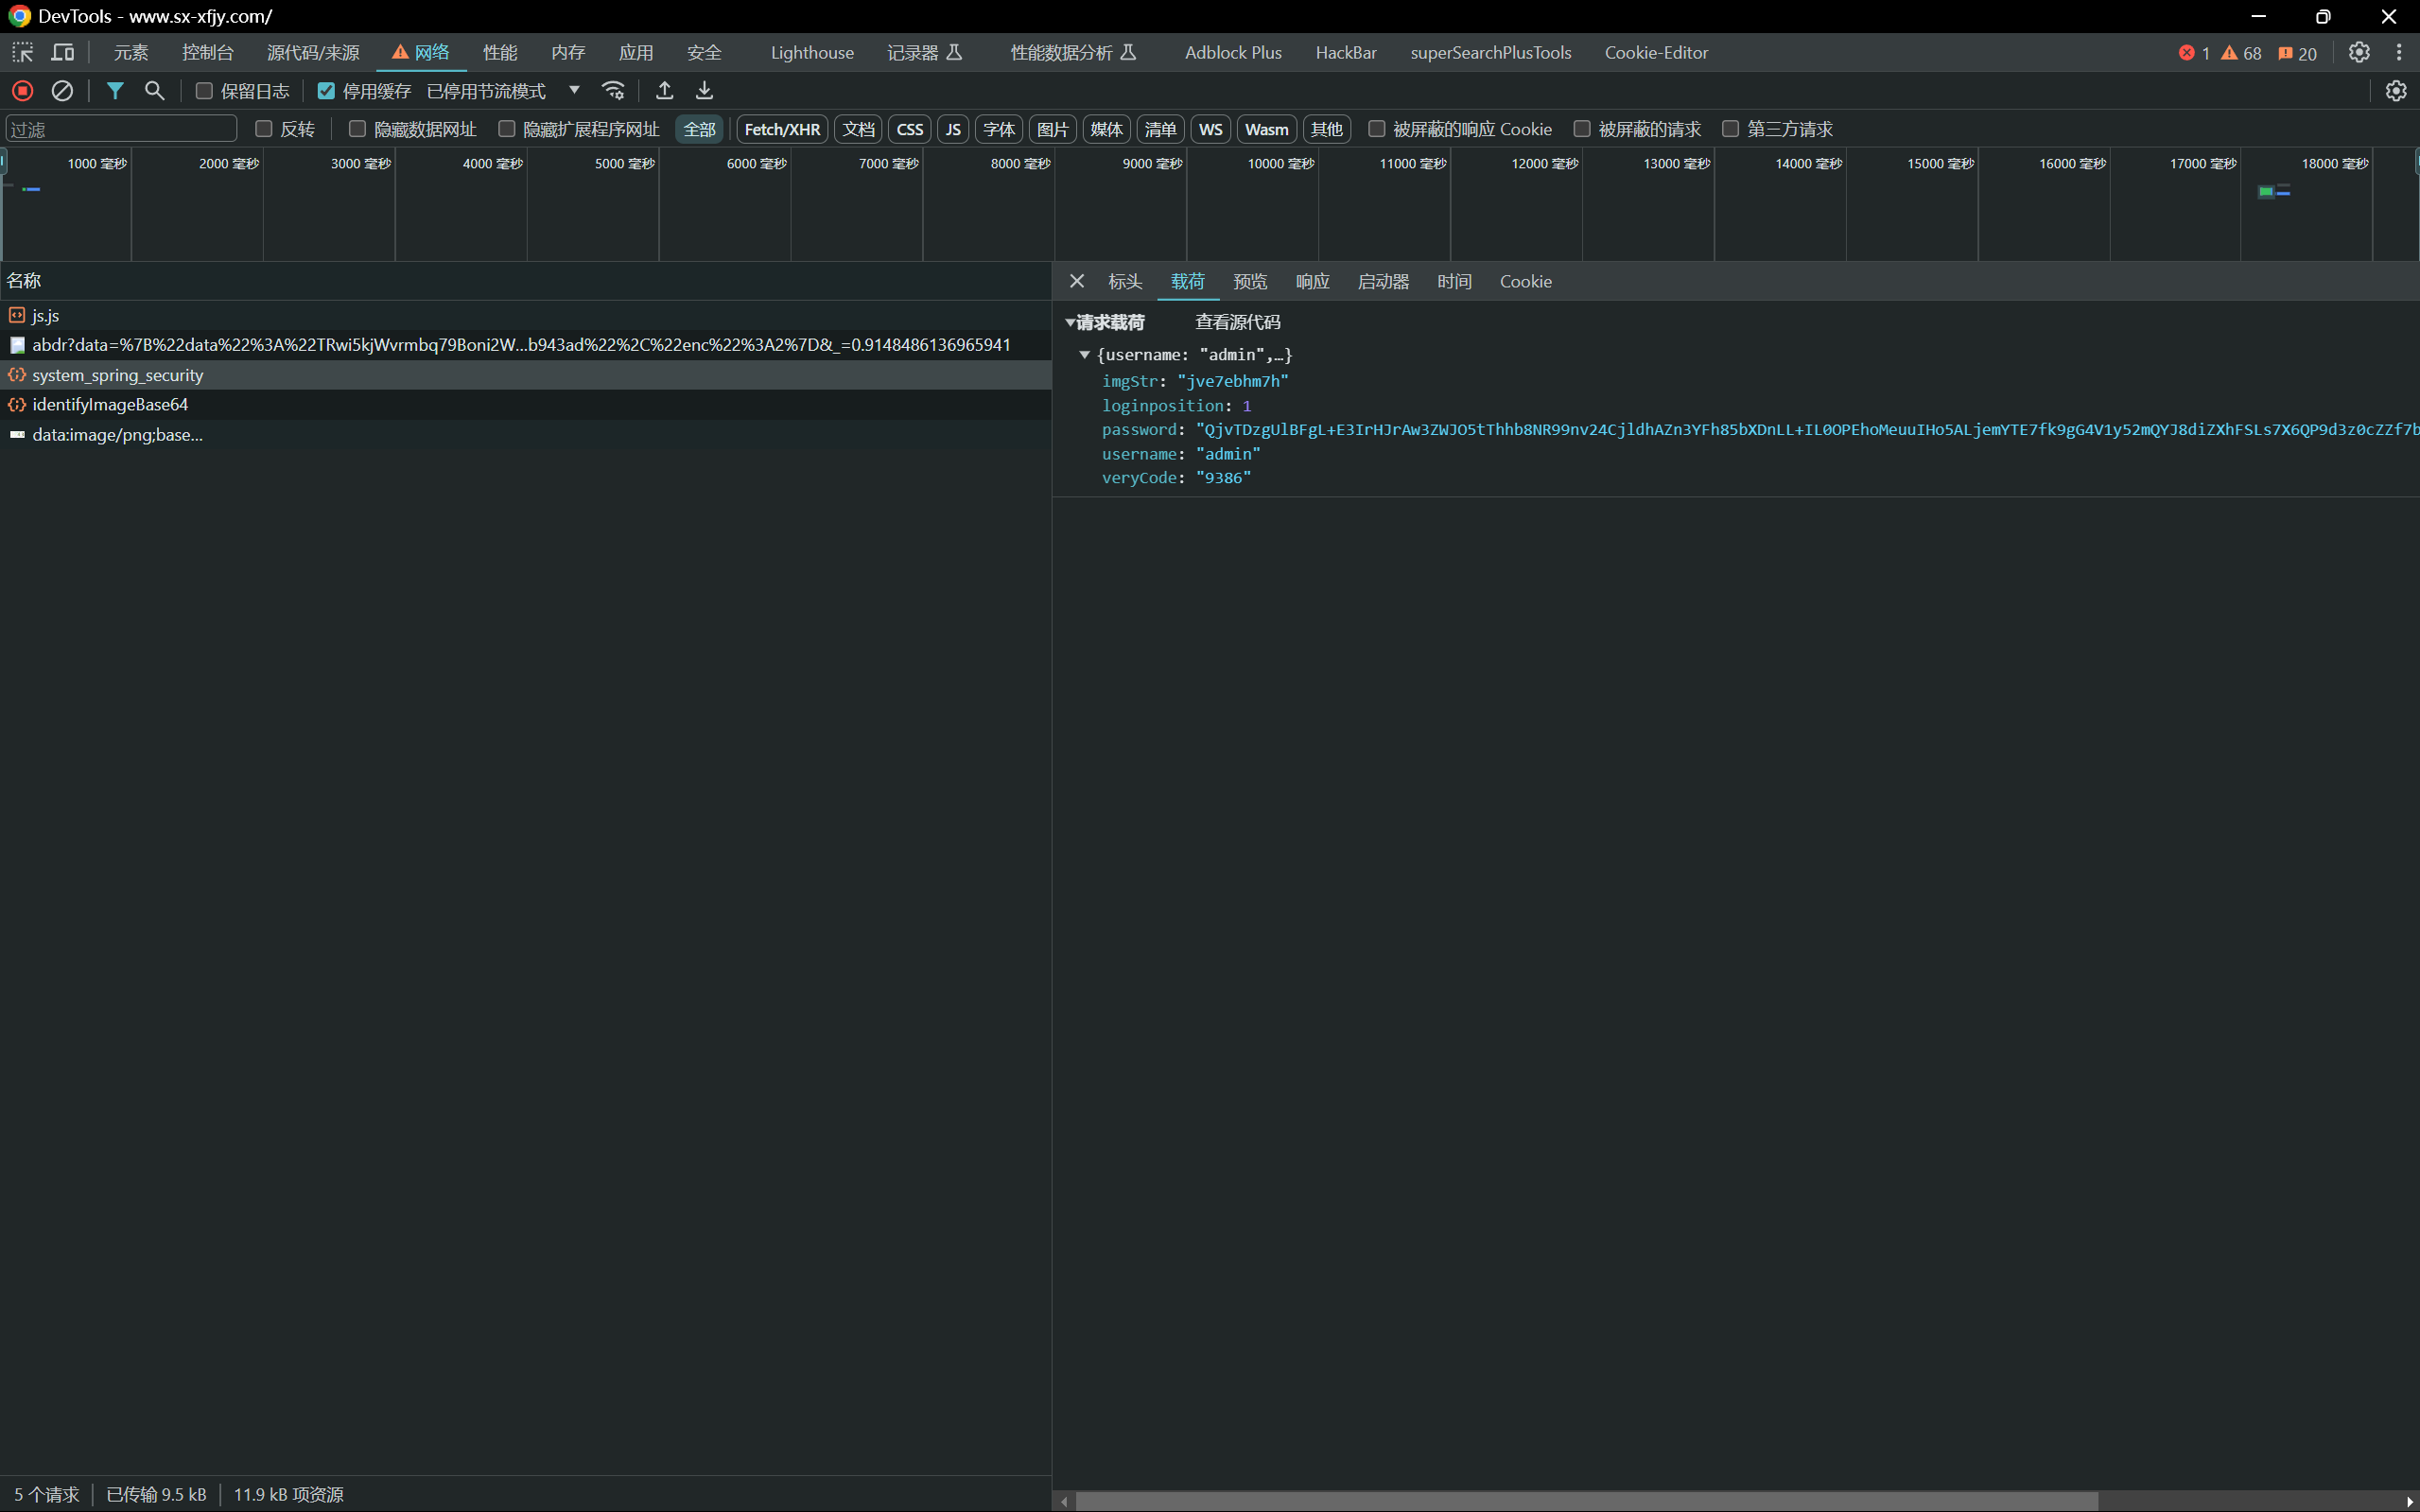Uncheck the disable cache checkbox

point(326,91)
